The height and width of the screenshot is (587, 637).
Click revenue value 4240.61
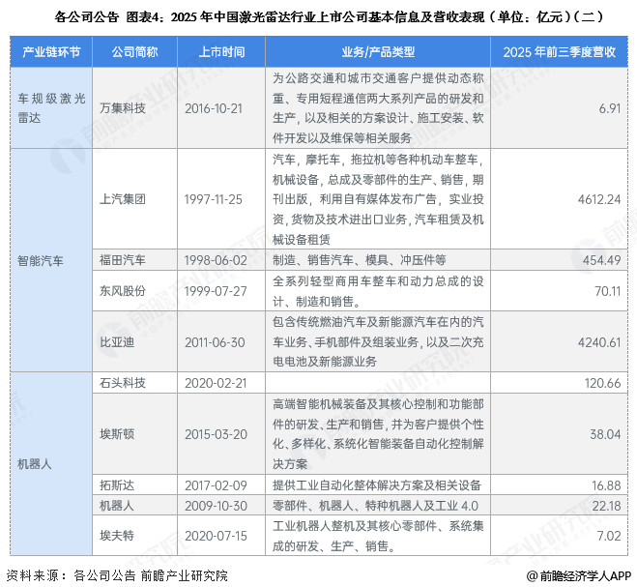point(598,342)
